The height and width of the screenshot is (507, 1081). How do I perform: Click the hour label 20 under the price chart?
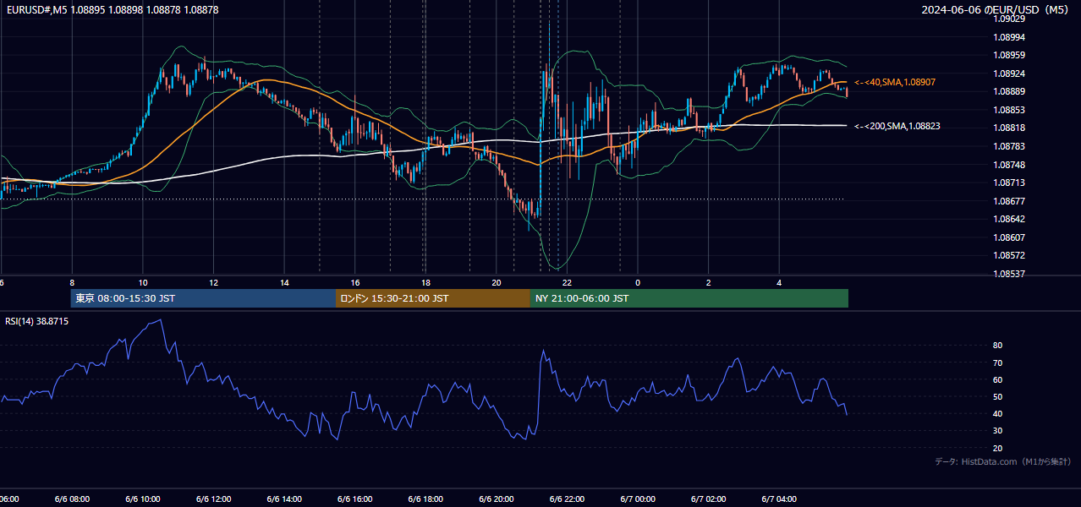coord(497,282)
